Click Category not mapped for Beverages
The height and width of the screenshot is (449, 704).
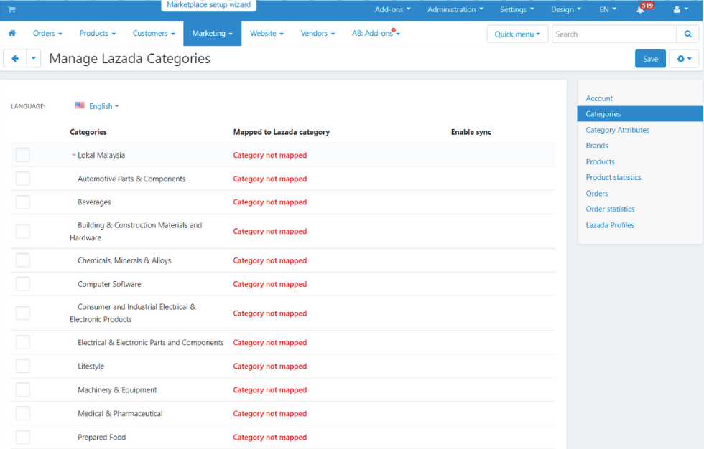(270, 202)
